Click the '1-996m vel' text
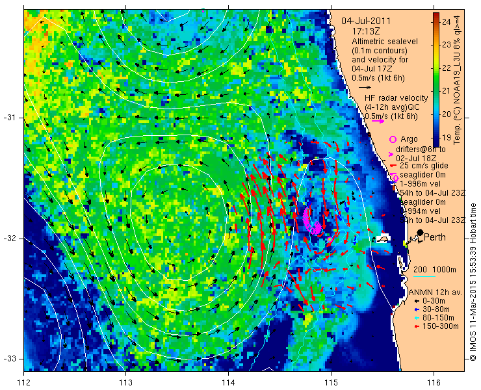 [421, 184]
